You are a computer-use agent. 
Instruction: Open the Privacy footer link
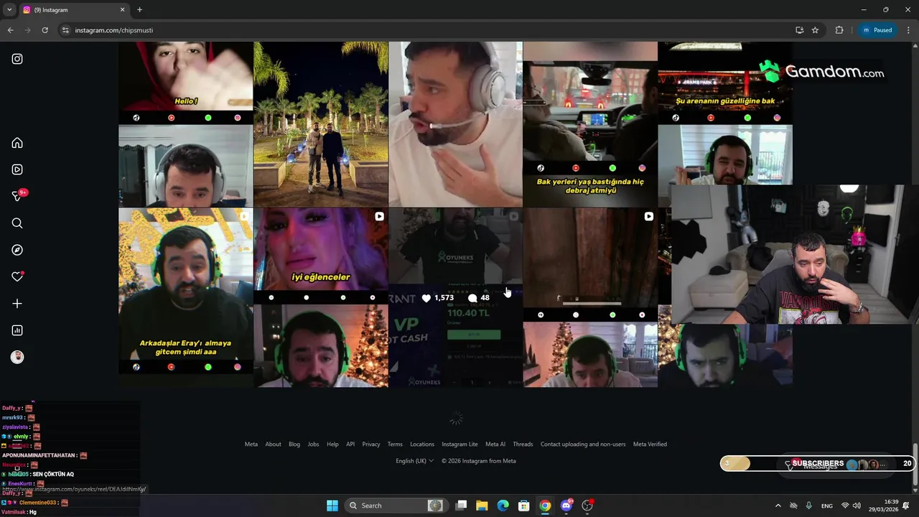pyautogui.click(x=371, y=444)
